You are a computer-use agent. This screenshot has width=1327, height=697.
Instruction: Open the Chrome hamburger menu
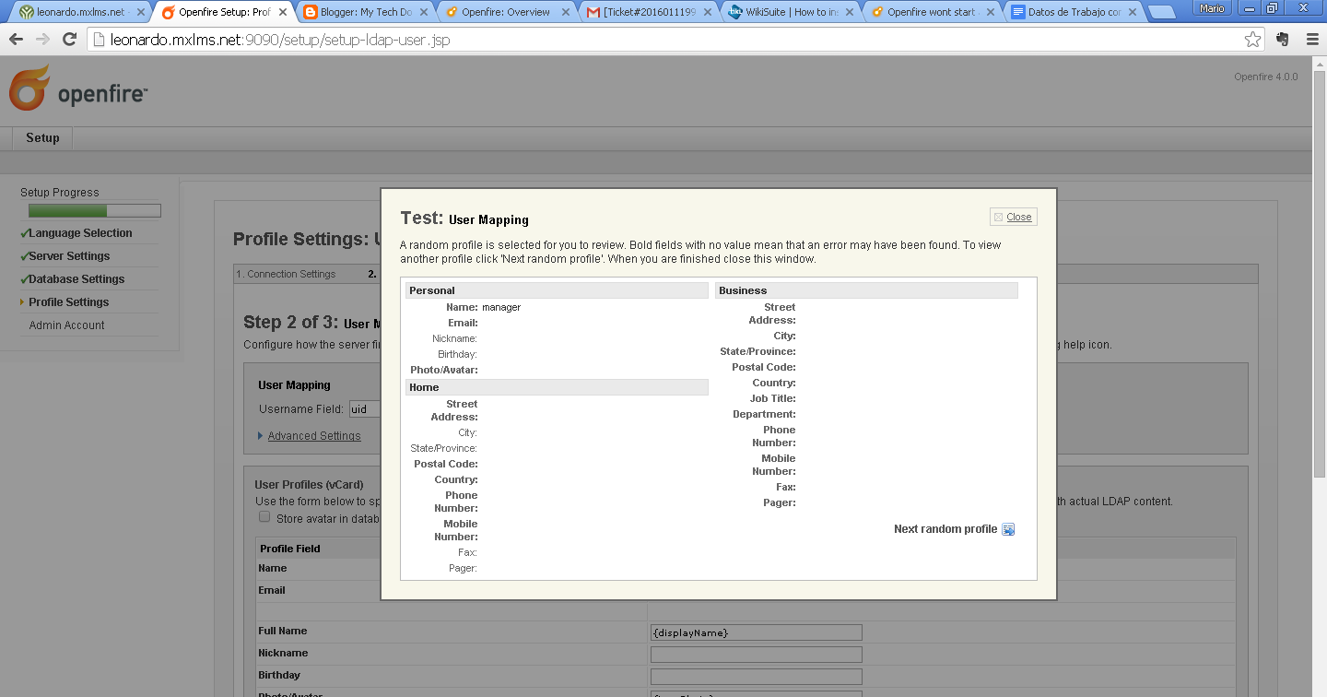click(1312, 40)
